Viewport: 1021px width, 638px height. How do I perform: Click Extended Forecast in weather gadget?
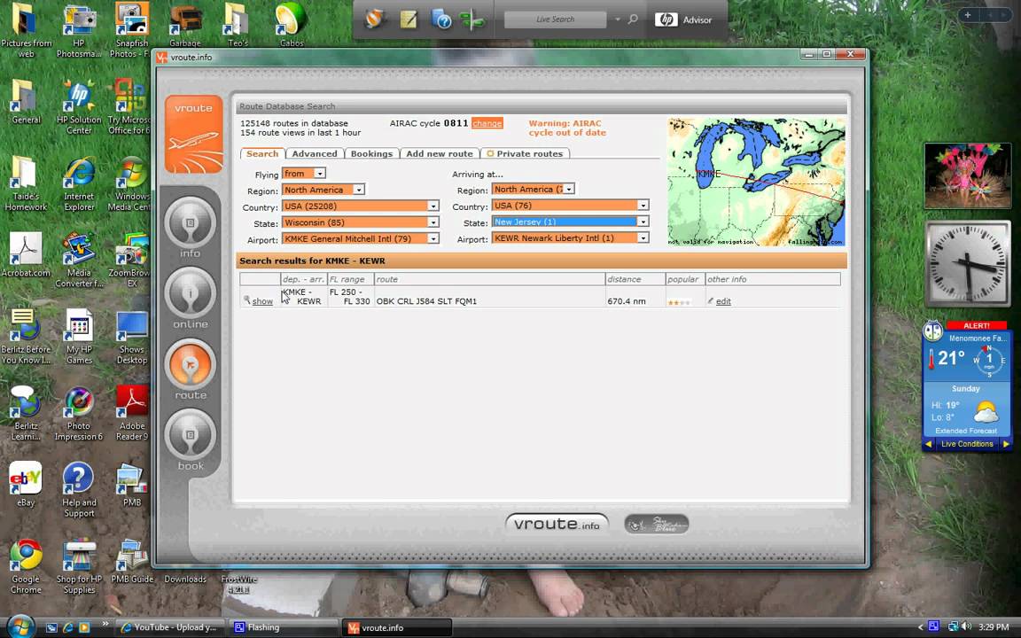(x=966, y=431)
